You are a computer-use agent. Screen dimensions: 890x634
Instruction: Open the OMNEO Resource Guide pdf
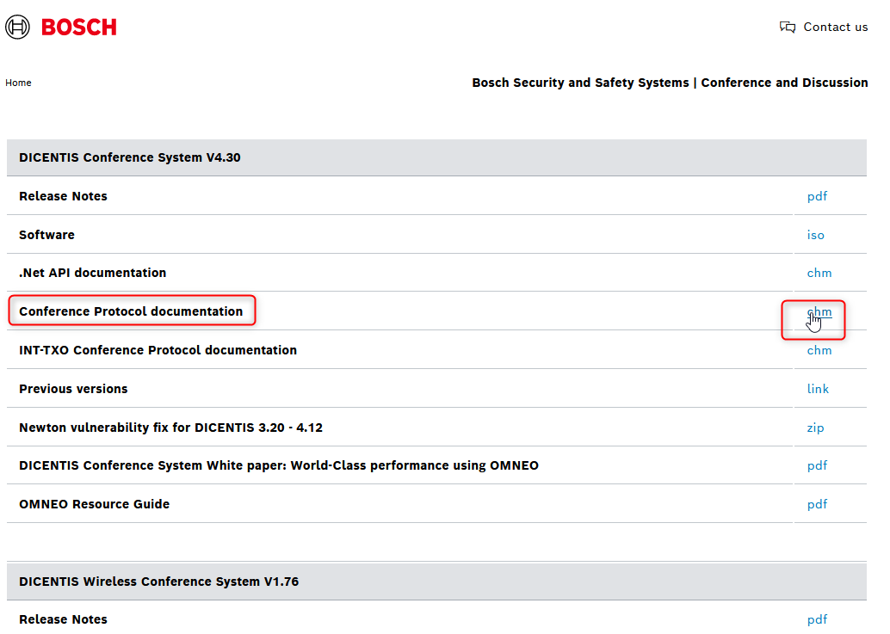tap(817, 504)
